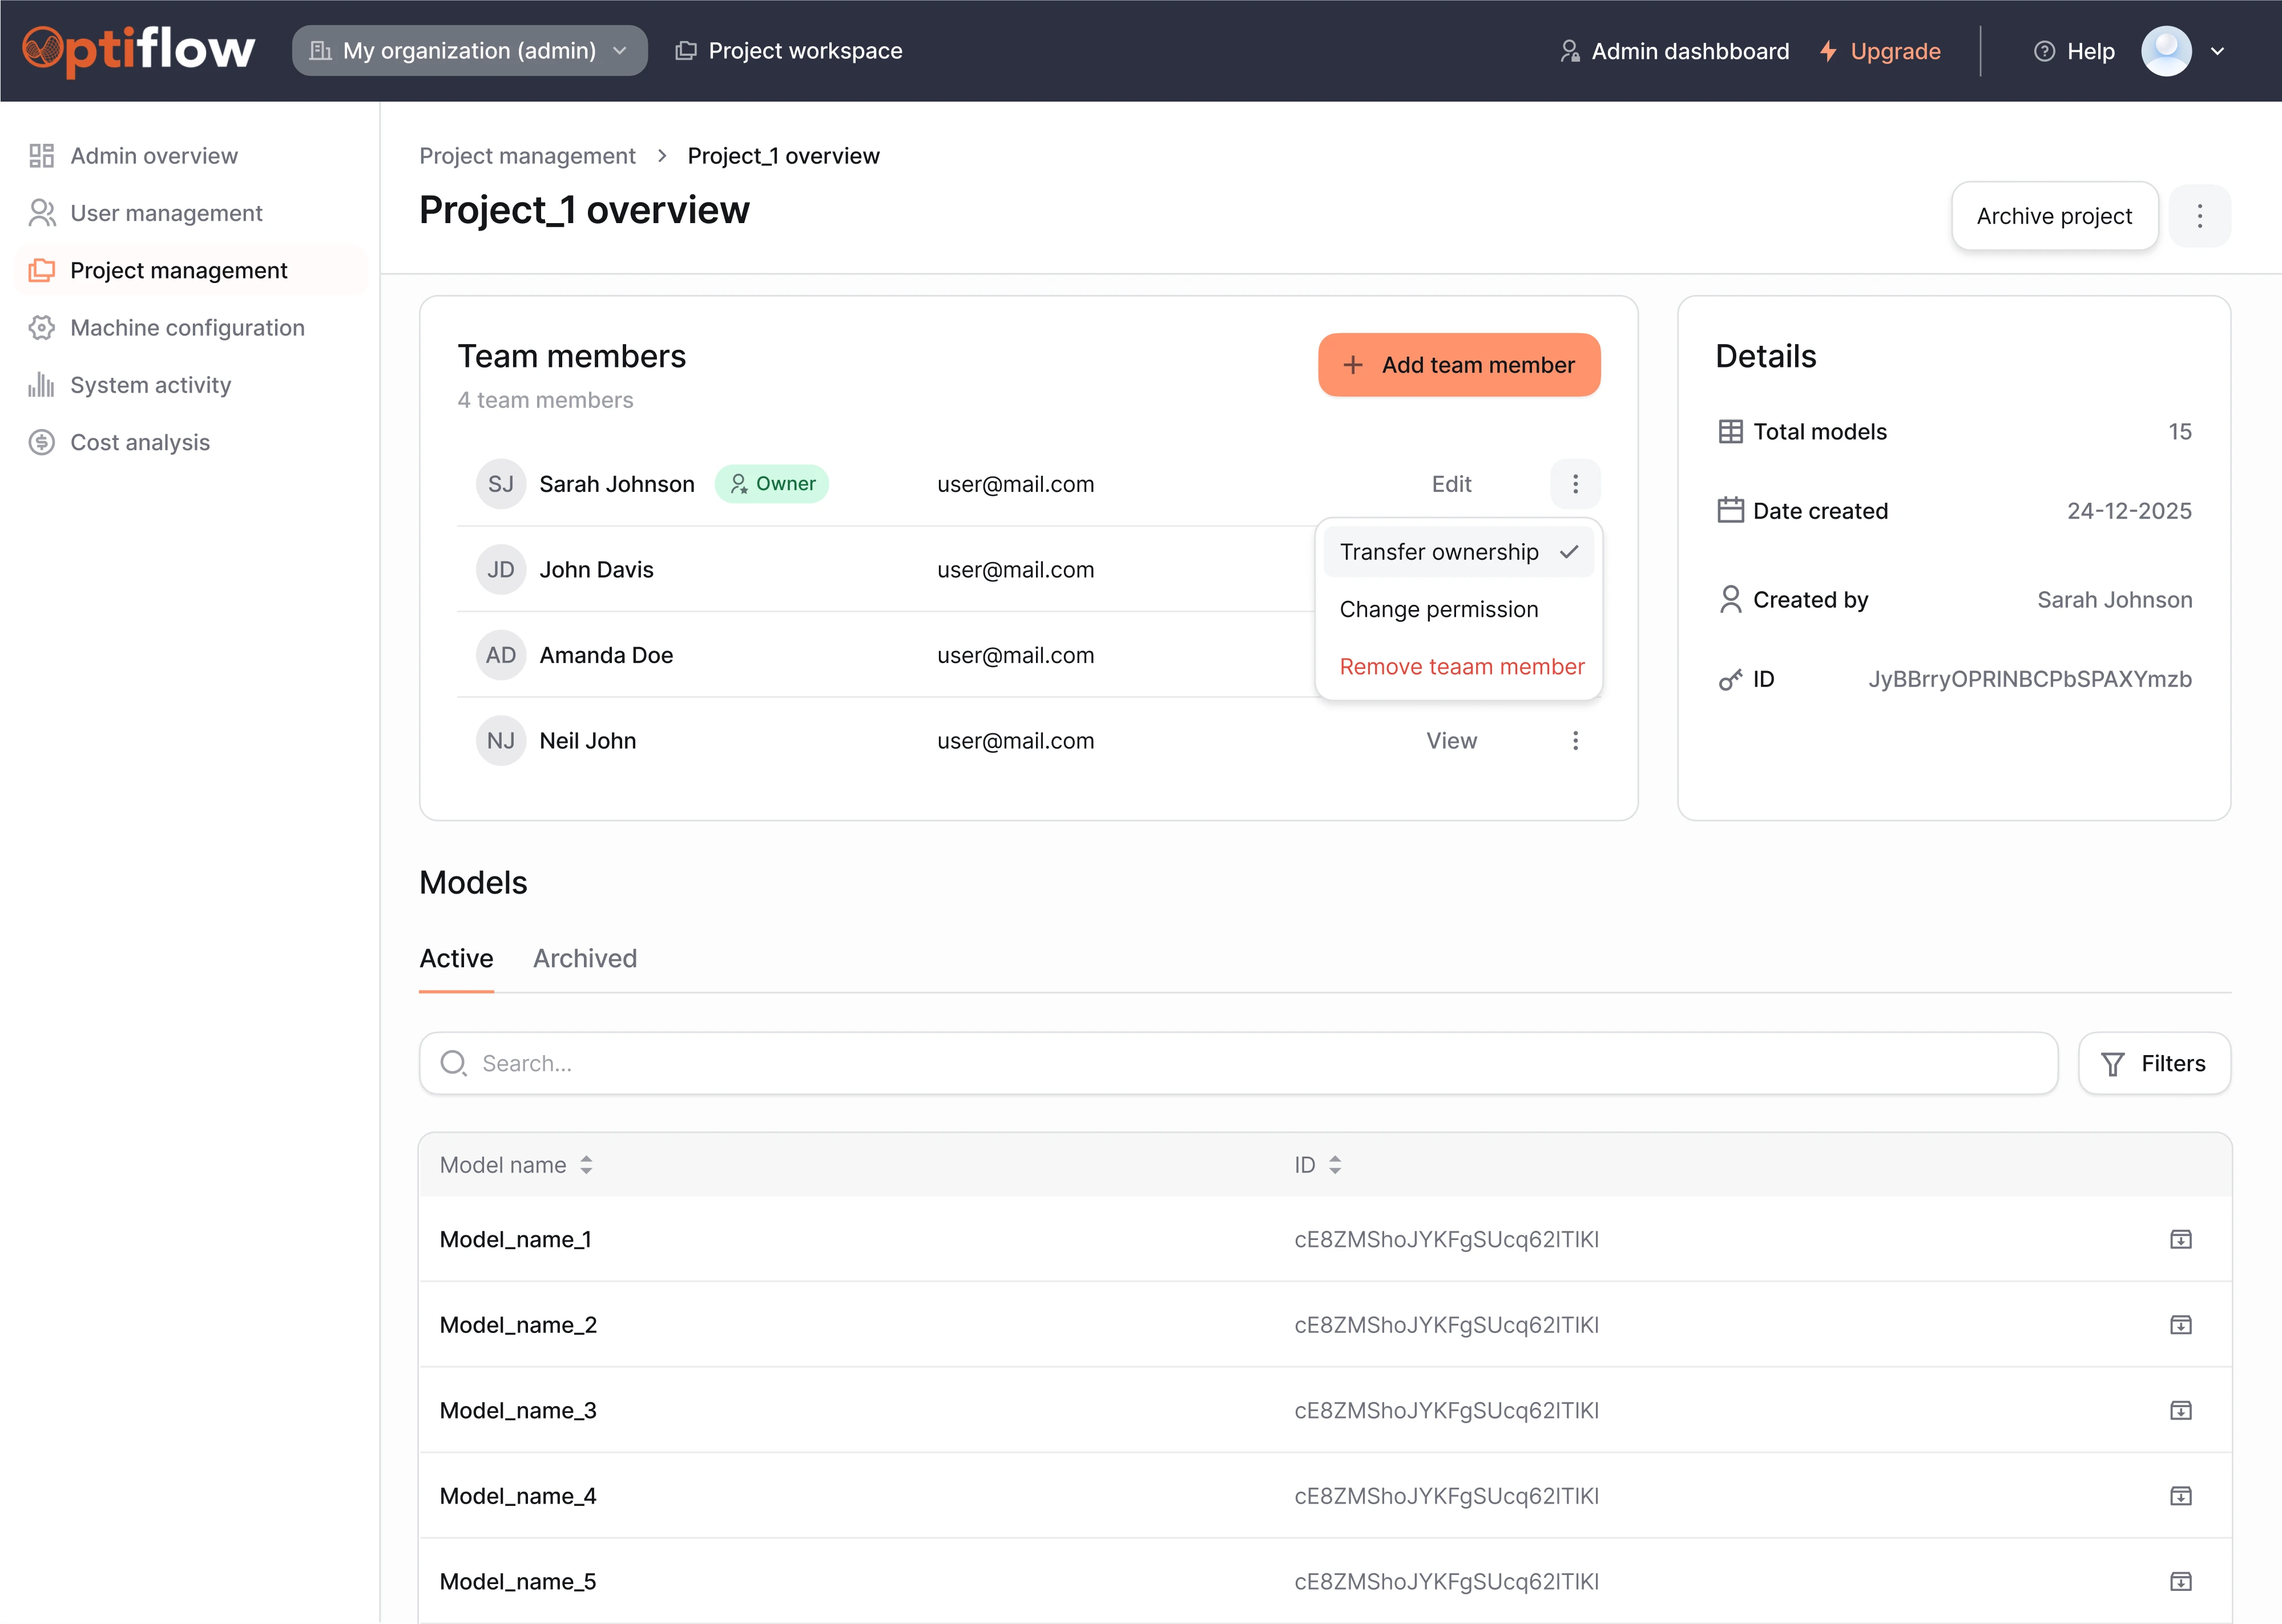The height and width of the screenshot is (1624, 2282).
Task: Click into the models Search field
Action: pyautogui.click(x=1238, y=1063)
